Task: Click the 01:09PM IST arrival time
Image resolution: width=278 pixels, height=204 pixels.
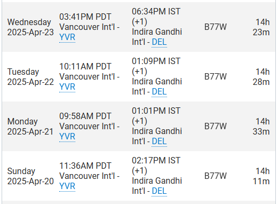Action: tap(156, 61)
